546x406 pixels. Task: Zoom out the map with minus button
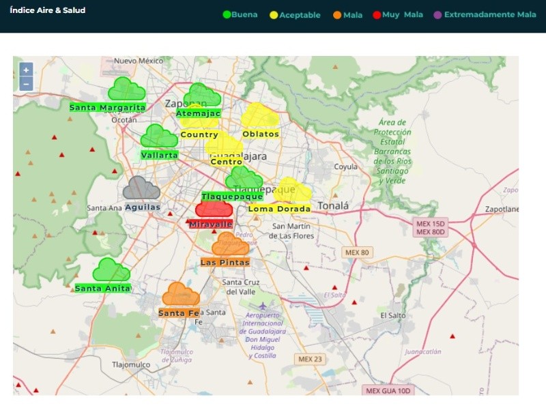pos(26,84)
